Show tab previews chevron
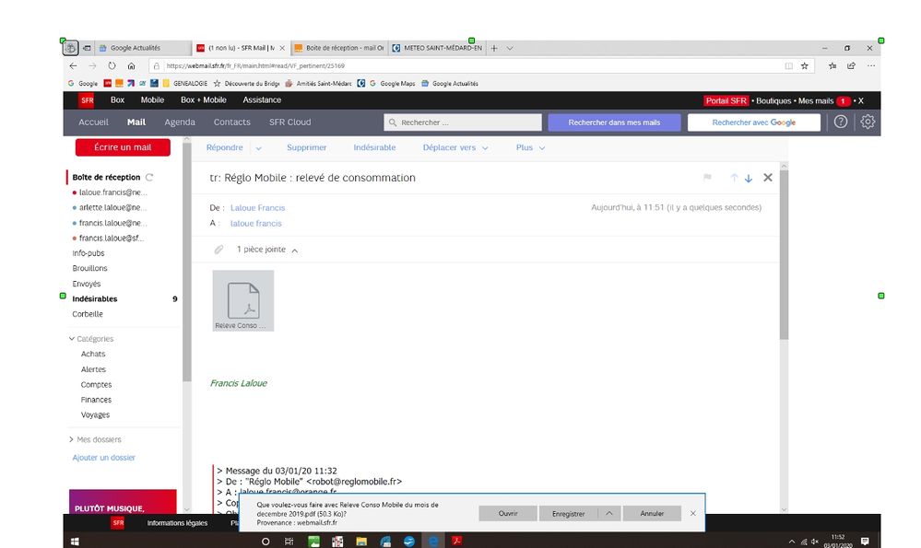 click(x=510, y=48)
